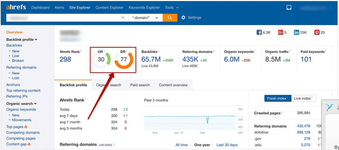This screenshot has width=339, height=150.
Task: Click Overview in the sidebar
Action: click(x=14, y=32)
